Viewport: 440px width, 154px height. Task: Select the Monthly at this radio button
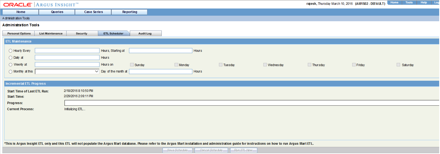click(11, 72)
